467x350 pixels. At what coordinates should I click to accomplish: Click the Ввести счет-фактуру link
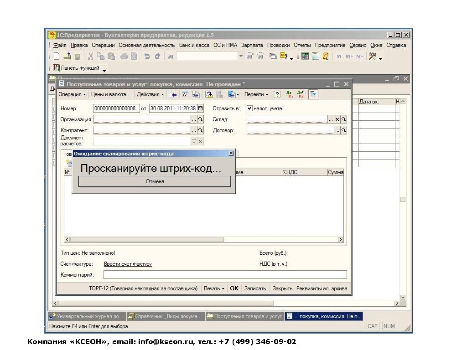128,264
